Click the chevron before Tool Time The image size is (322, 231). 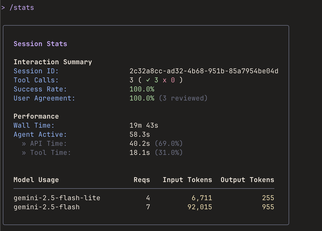pos(24,153)
